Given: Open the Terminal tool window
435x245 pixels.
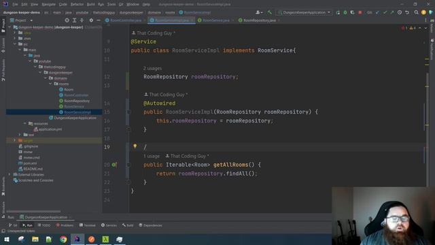Looking at the screenshot, I should tap(87, 225).
